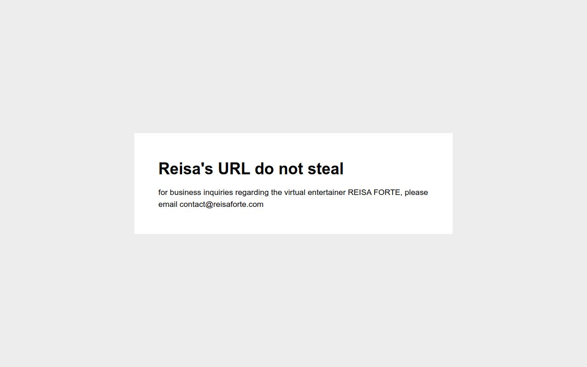The width and height of the screenshot is (587, 367).
Task: Click the uppercase "REISA" in paragraph
Action: (x=360, y=193)
